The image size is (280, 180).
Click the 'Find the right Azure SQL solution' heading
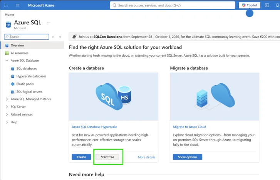pos(125,47)
